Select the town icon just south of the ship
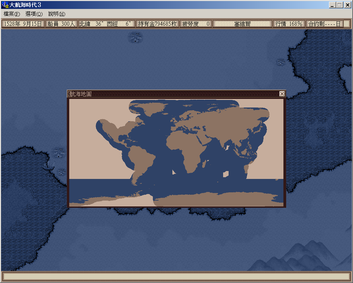The height and width of the screenshot is (283, 353). click(x=62, y=172)
